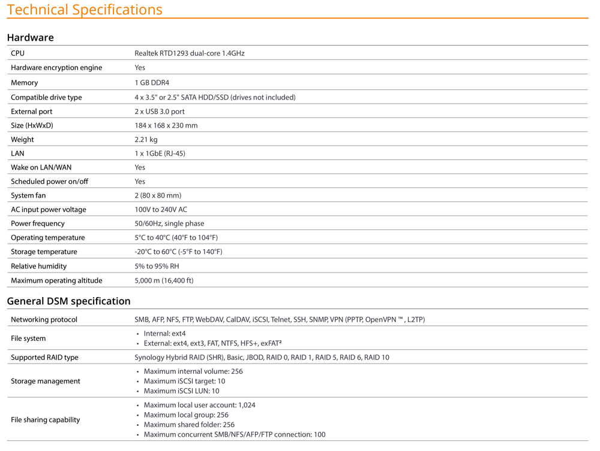Click the Technical Specifications page title
Image resolution: width=600 pixels, height=451 pixels.
pos(85,10)
